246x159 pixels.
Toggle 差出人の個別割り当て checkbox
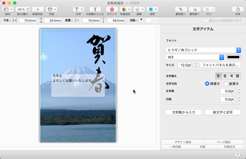coord(206,21)
